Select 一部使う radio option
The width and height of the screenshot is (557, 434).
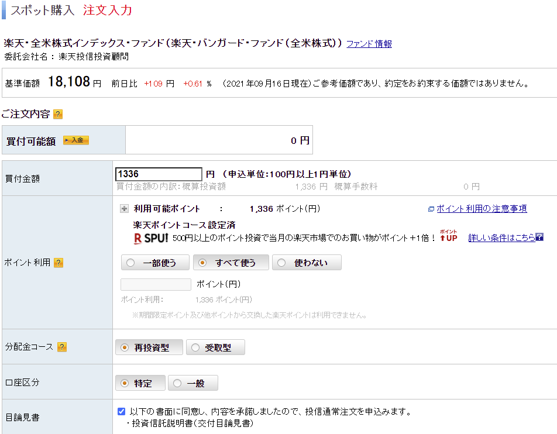pos(155,263)
